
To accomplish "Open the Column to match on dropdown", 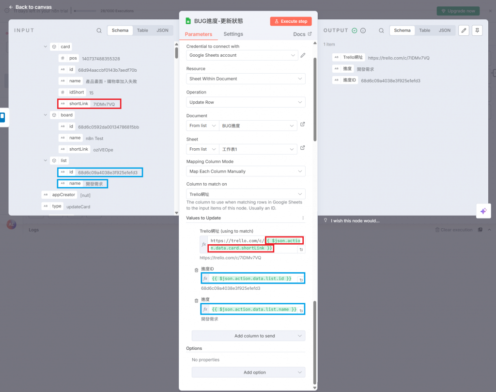I will pyautogui.click(x=246, y=194).
